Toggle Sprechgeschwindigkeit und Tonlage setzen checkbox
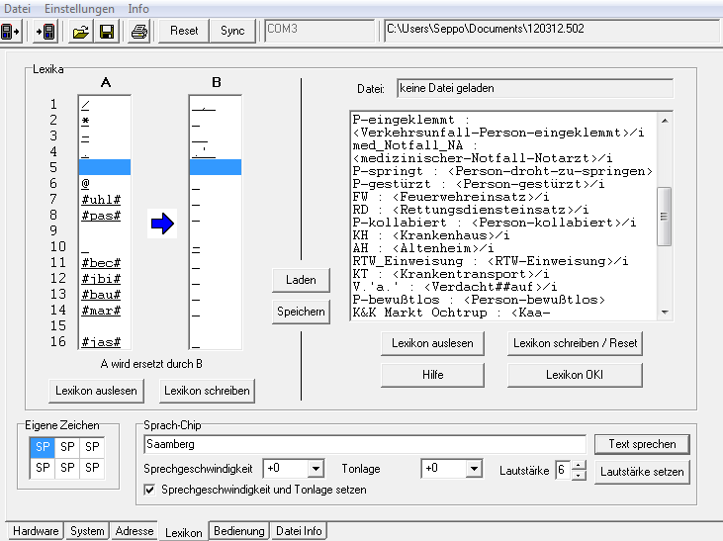This screenshot has width=723, height=541. coord(150,490)
